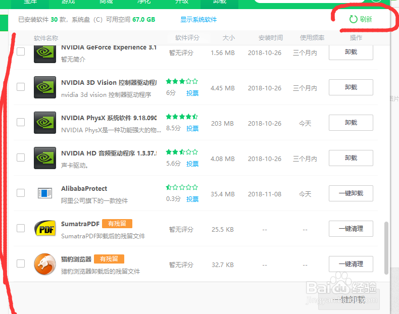Image resolution: width=399 pixels, height=314 pixels.
Task: Click the software list vertical scrollbar thumb
Action: (386, 248)
